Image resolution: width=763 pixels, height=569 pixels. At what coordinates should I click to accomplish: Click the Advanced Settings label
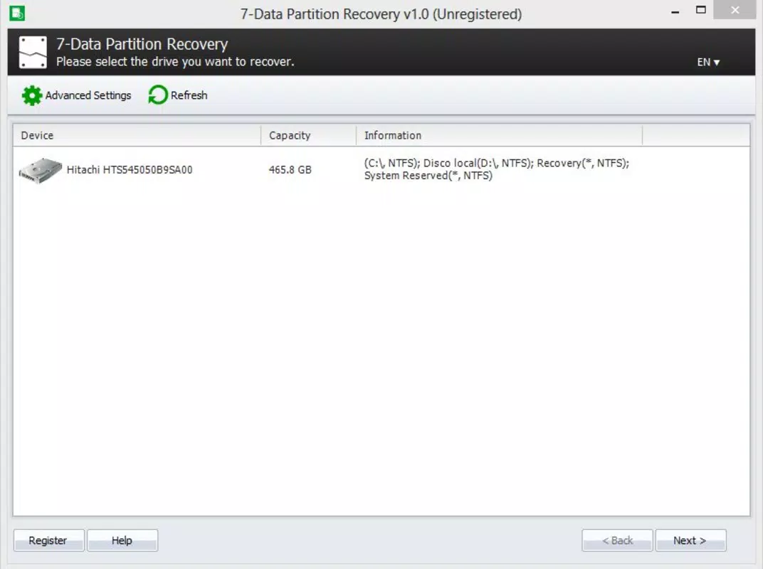point(88,95)
